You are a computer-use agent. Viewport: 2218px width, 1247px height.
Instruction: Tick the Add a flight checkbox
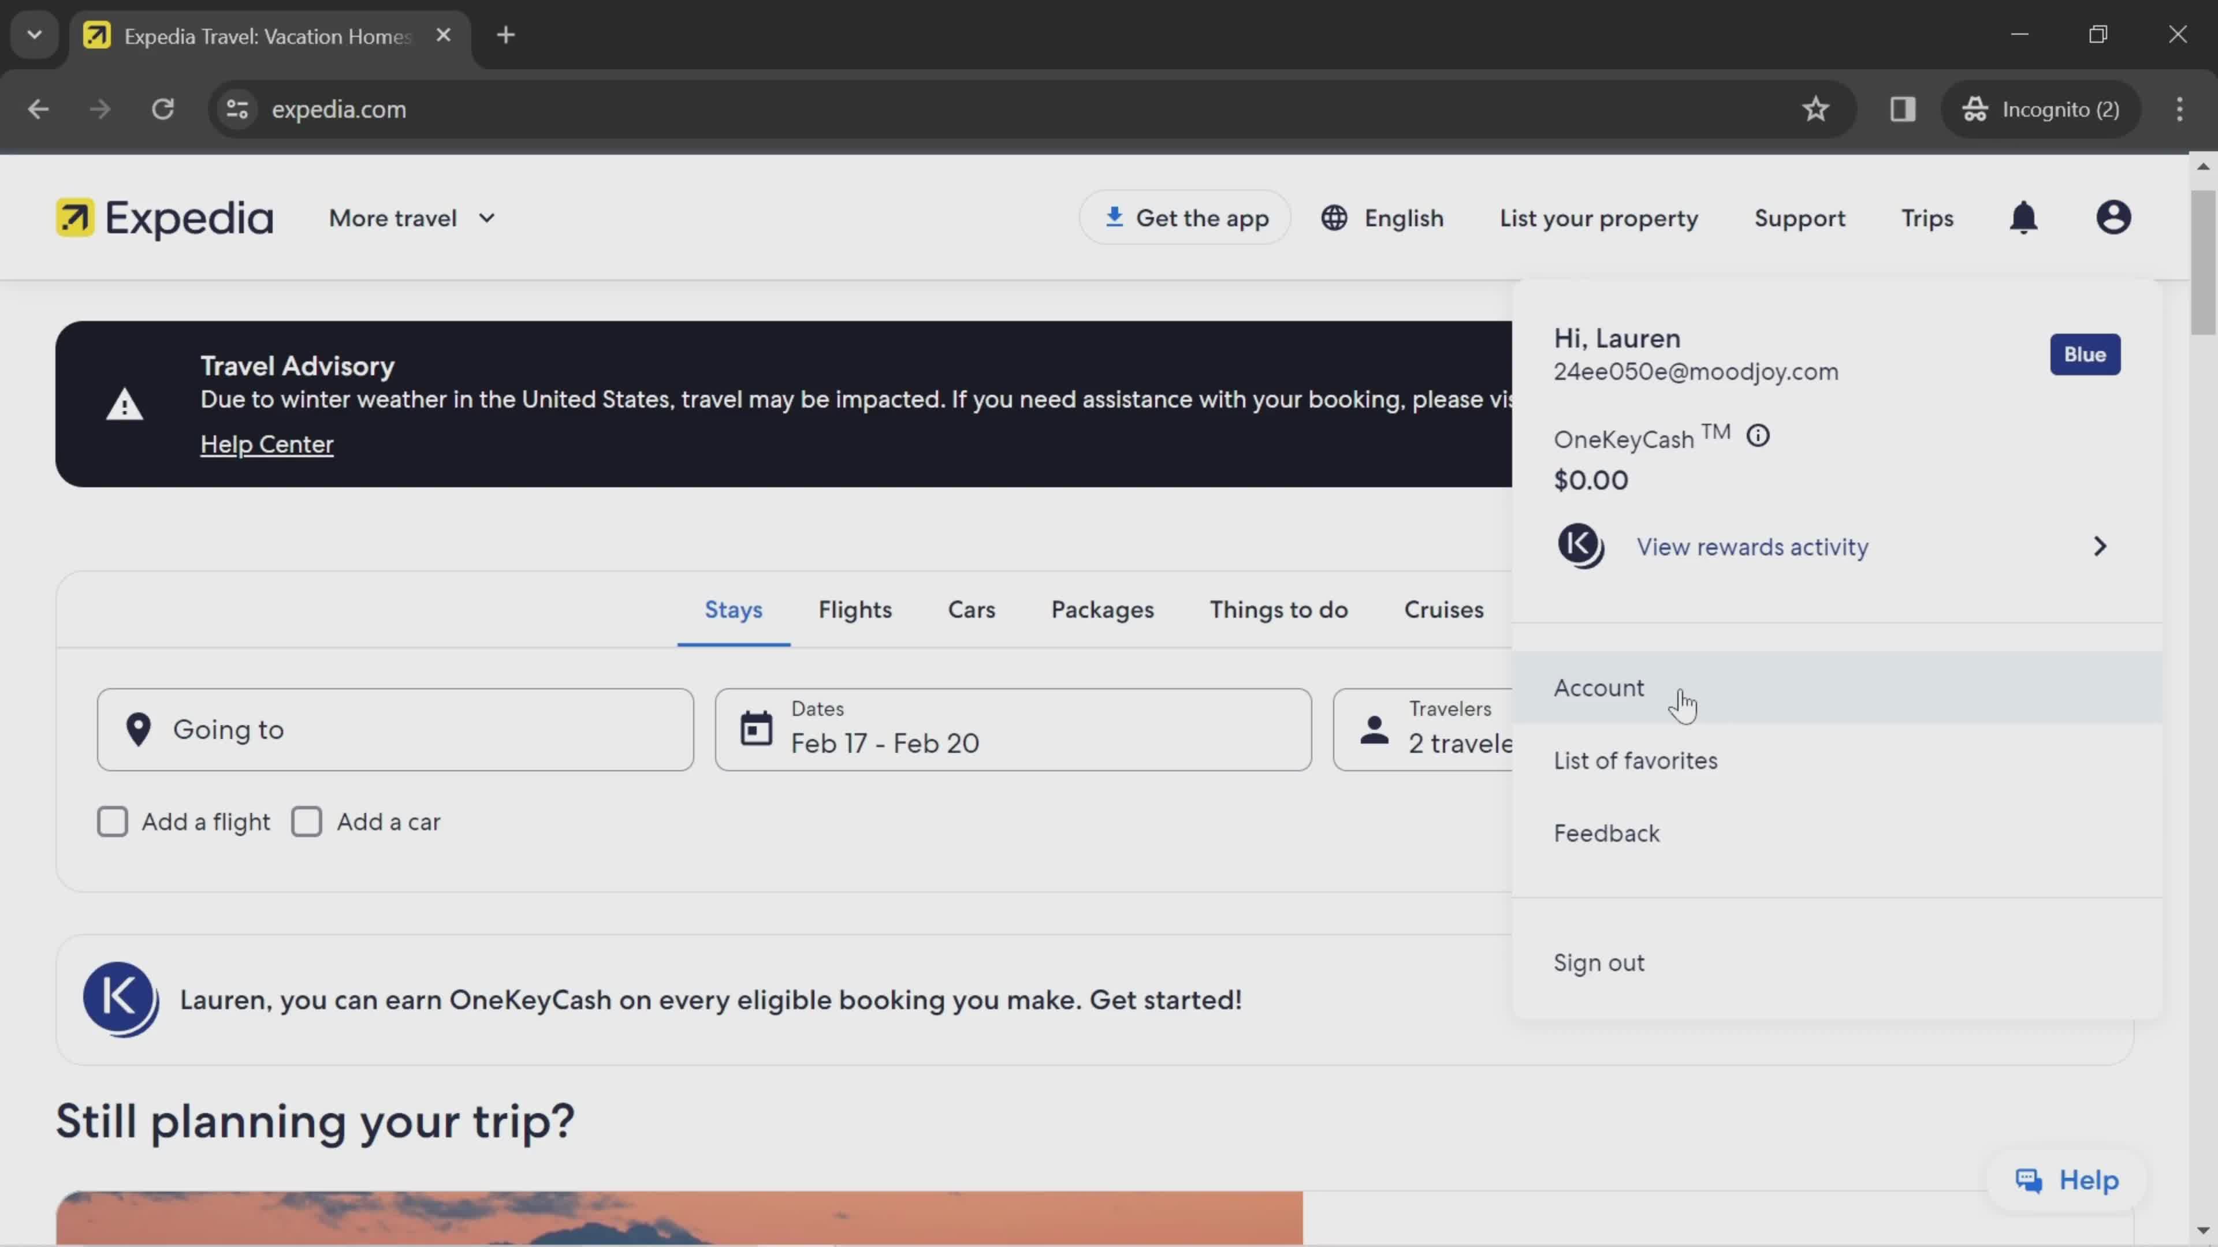tap(113, 822)
